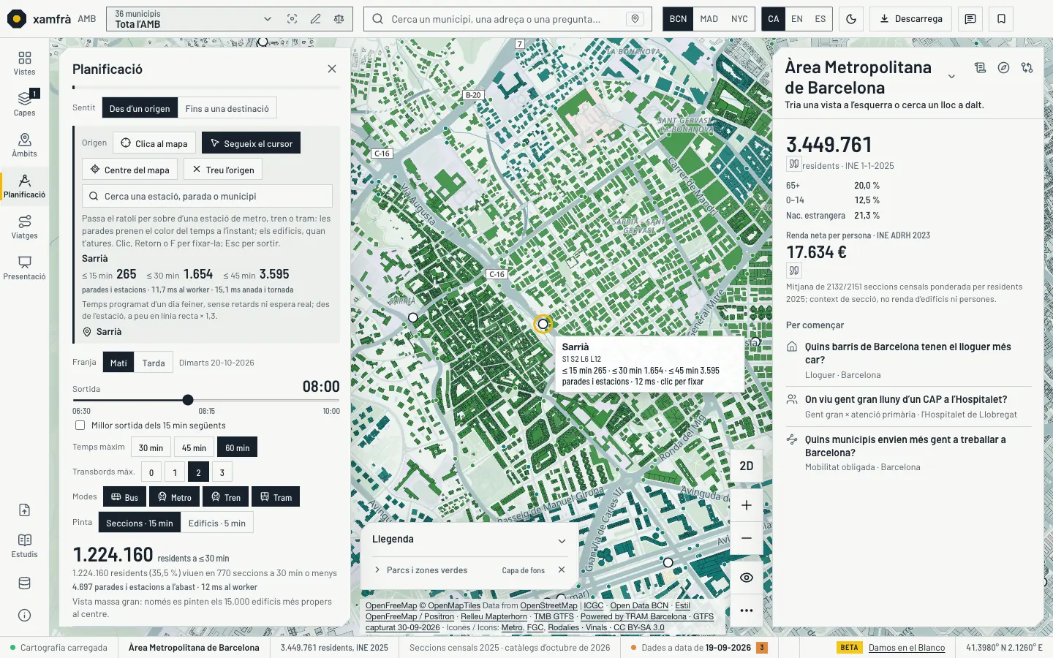Click the 'Treu l'origen' button
The width and height of the screenshot is (1053, 658).
(x=223, y=170)
